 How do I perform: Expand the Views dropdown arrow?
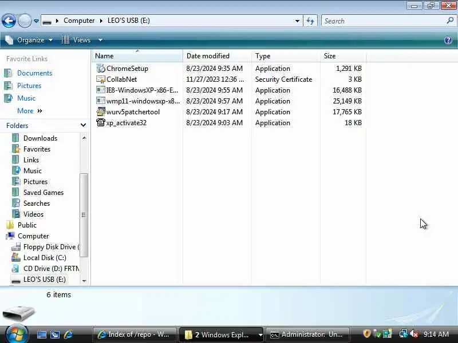click(x=100, y=40)
